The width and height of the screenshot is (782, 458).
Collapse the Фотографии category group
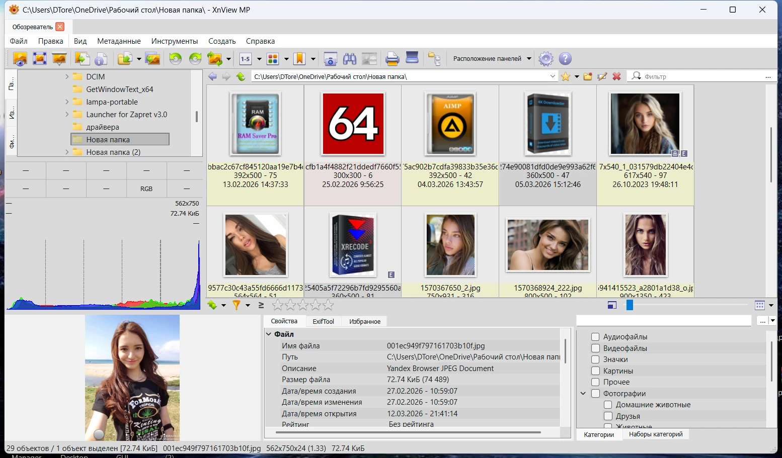click(x=583, y=394)
